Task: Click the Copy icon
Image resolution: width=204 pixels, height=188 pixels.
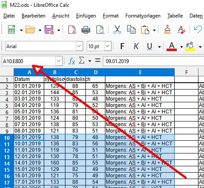Action: click(131, 29)
